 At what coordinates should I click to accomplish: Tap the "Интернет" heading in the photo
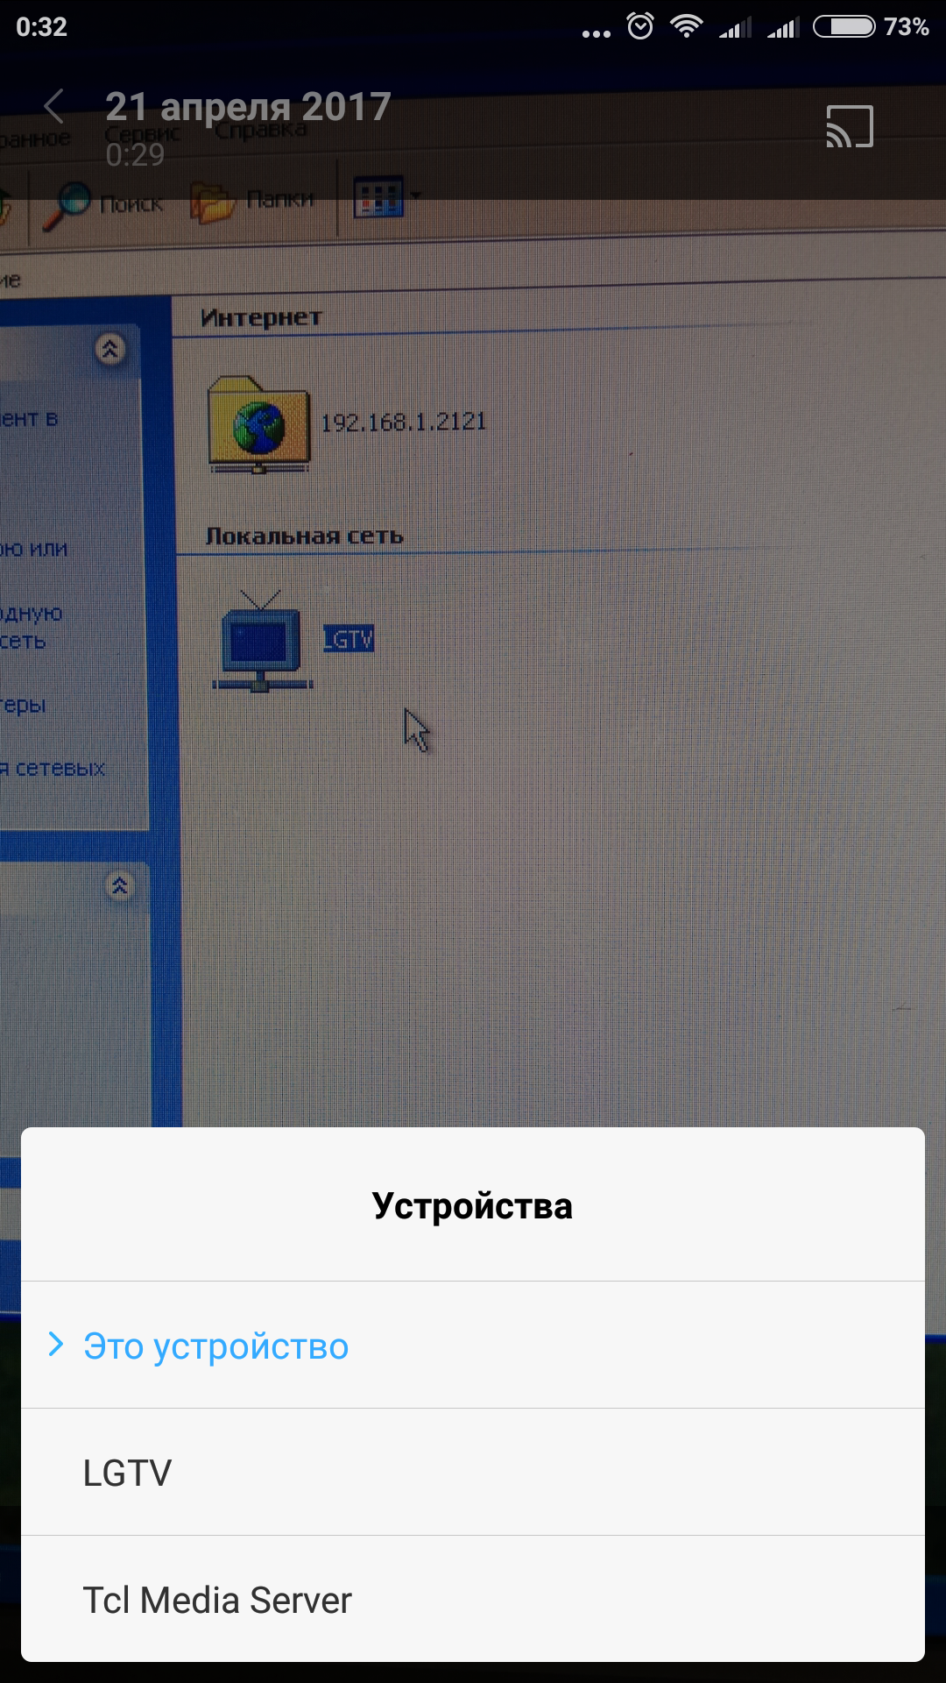click(x=261, y=317)
